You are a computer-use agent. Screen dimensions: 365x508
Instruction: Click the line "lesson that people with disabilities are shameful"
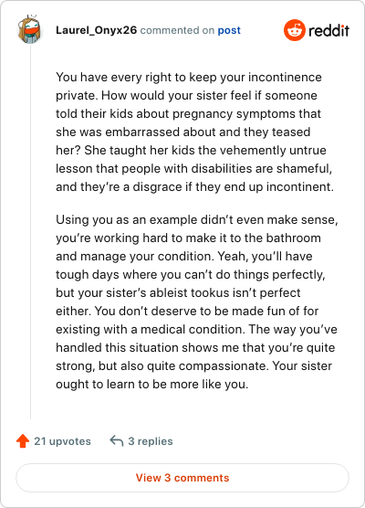(193, 169)
